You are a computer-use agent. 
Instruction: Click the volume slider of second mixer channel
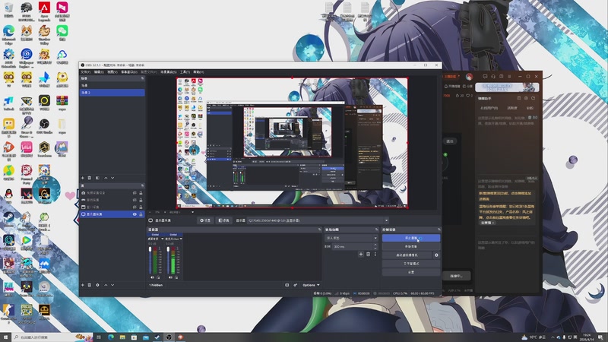[x=168, y=260]
